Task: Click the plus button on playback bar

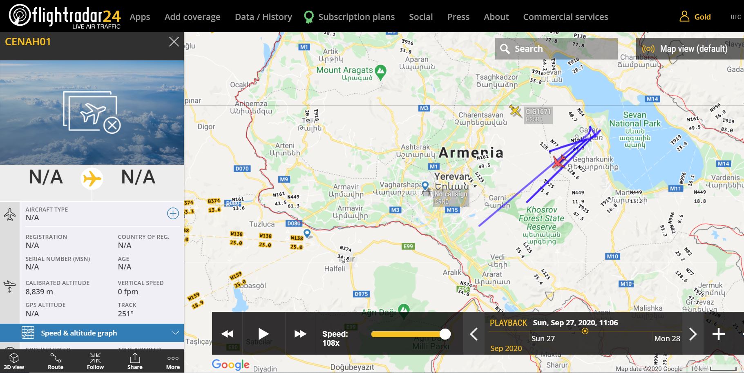Action: coord(719,334)
